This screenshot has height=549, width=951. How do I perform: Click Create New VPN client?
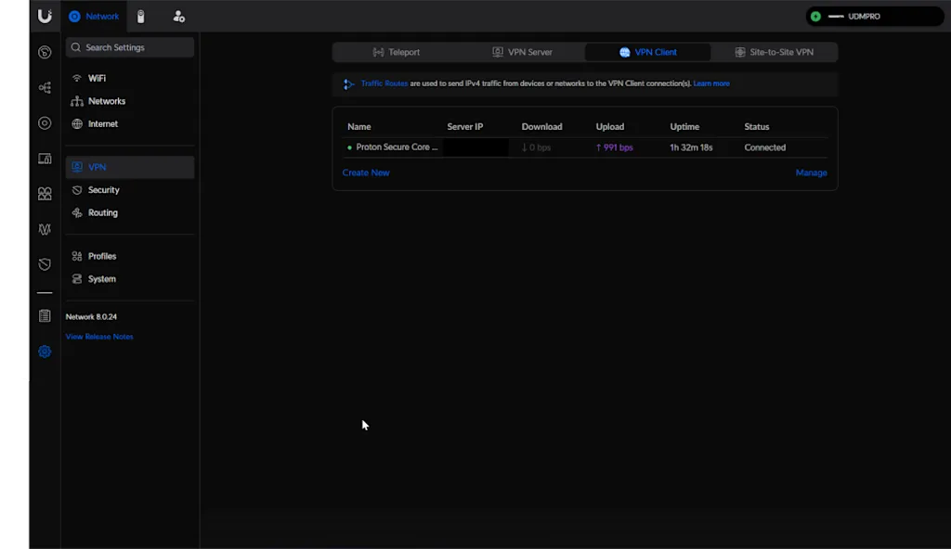coord(366,172)
